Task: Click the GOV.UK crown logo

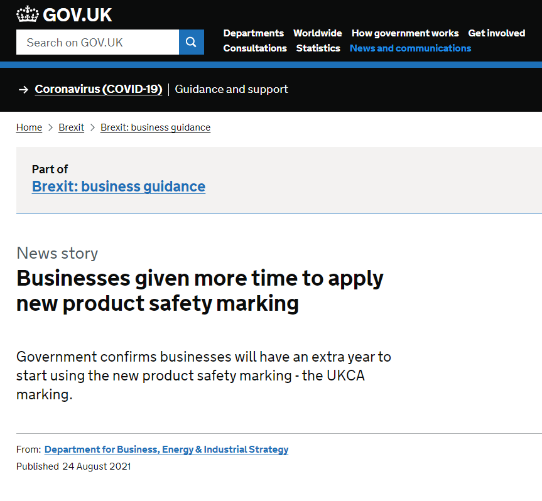Action: coord(26,14)
